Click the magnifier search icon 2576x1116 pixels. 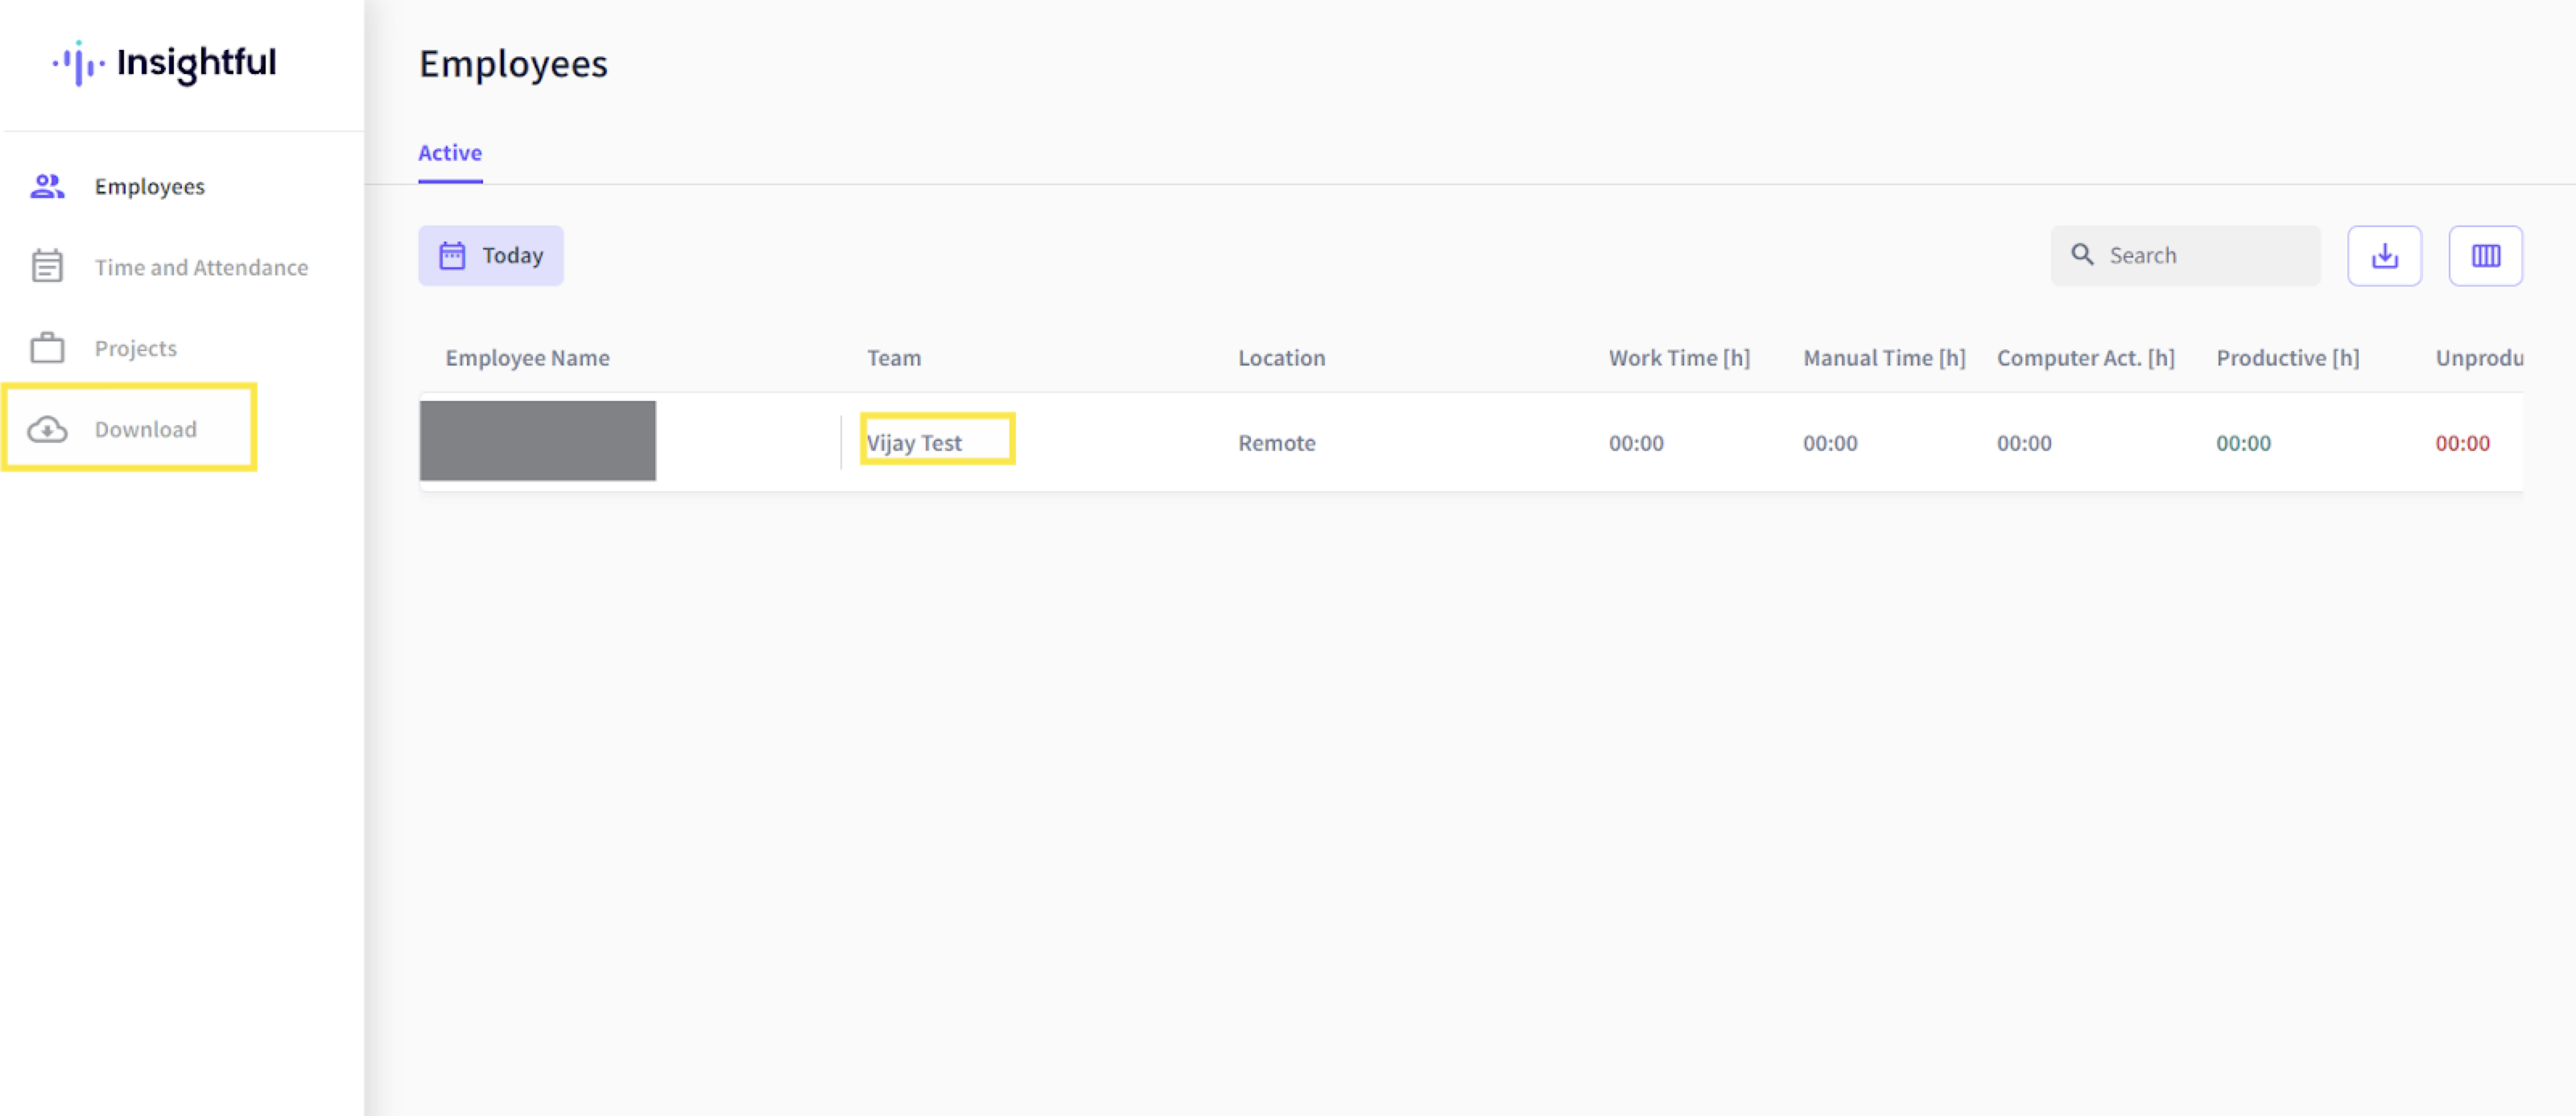tap(2083, 255)
